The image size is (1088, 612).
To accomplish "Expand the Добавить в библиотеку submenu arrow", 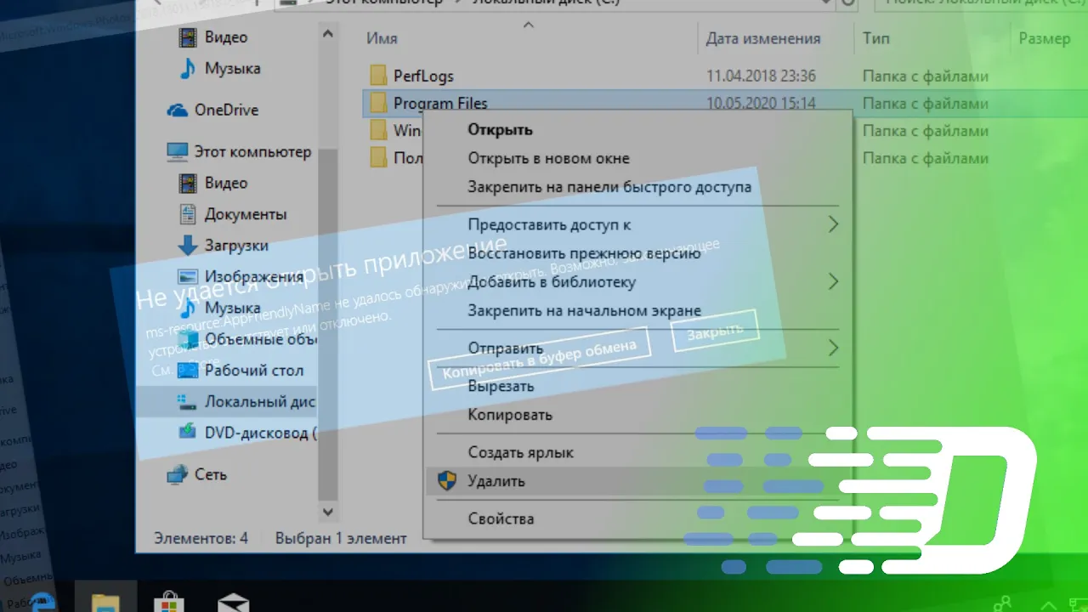I will [833, 281].
